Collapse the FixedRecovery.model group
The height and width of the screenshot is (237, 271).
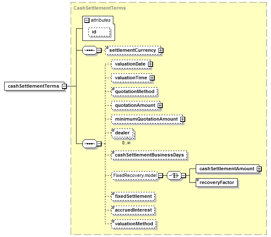click(161, 176)
